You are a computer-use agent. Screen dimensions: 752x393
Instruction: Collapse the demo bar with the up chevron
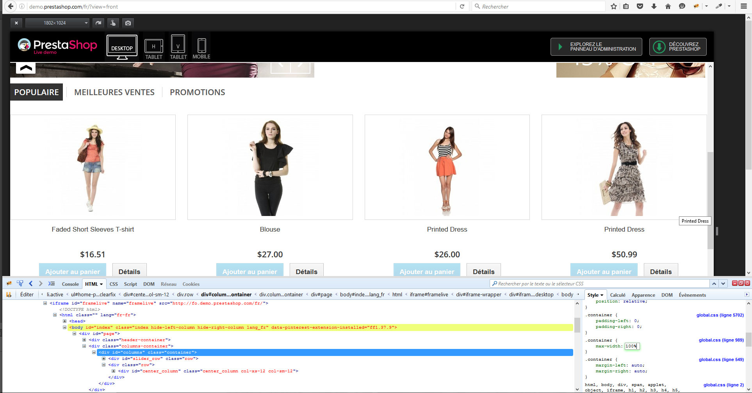coord(26,68)
